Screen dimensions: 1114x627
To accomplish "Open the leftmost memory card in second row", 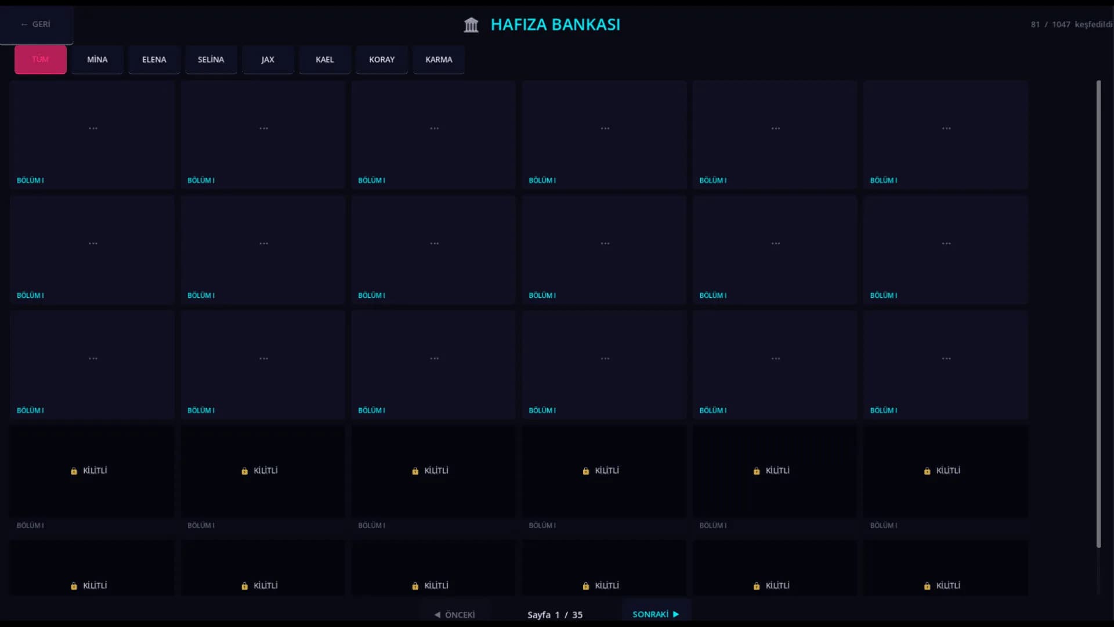I will [92, 250].
